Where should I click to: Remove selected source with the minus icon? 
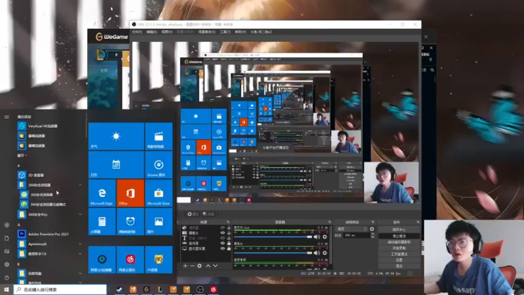[x=192, y=266]
